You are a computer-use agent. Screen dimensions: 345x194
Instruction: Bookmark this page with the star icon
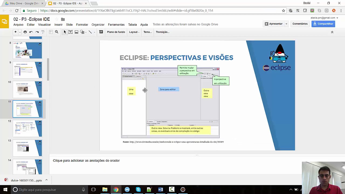pyautogui.click(x=284, y=11)
